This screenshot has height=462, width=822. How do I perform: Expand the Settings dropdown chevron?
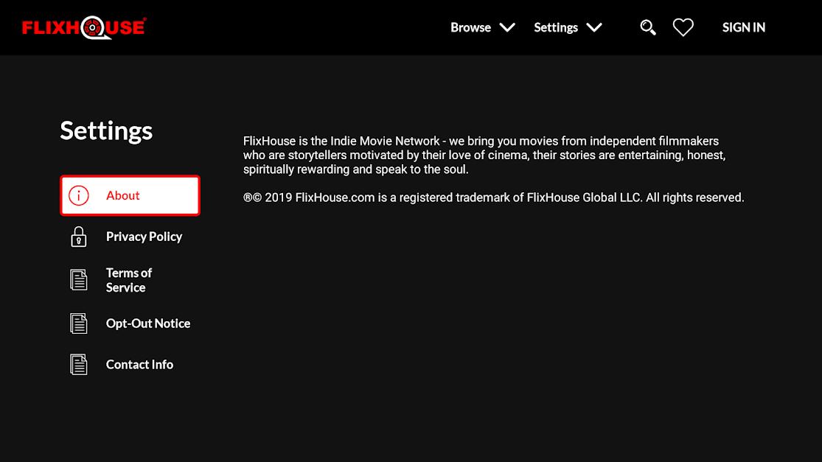pyautogui.click(x=594, y=27)
